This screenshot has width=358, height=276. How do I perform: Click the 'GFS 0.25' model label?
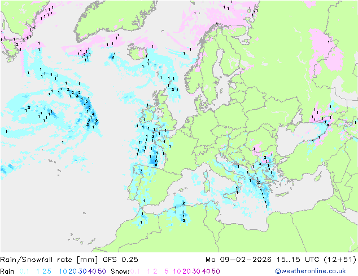[x=120, y=260]
